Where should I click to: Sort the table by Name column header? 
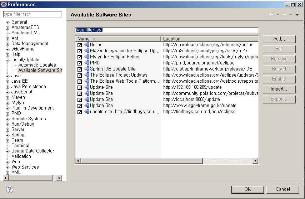point(84,39)
